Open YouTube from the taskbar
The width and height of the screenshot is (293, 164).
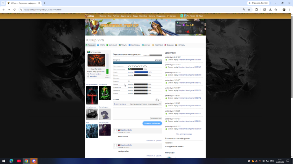coord(19,161)
